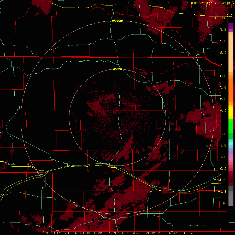Select the 2.6 scale label
The height and width of the screenshot is (235, 235).
223,134
